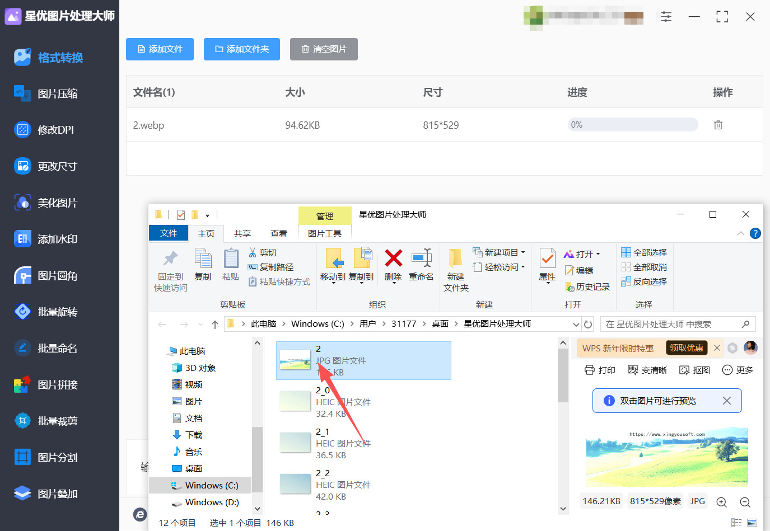
Task: Click the 0% progress bar for 2.webp
Action: [633, 125]
